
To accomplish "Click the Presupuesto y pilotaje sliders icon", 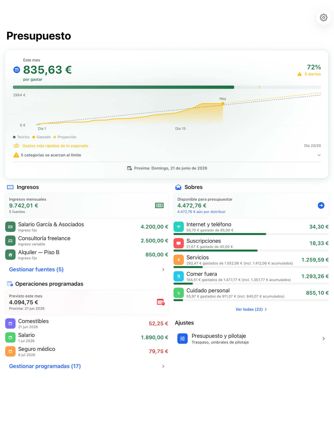I will click(182, 339).
